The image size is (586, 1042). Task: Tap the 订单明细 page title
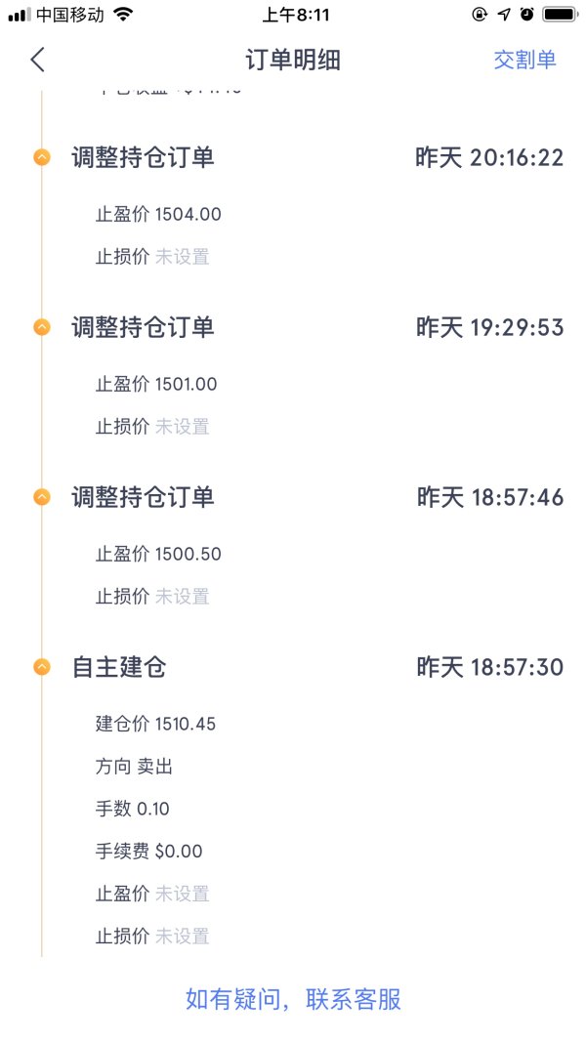[293, 60]
